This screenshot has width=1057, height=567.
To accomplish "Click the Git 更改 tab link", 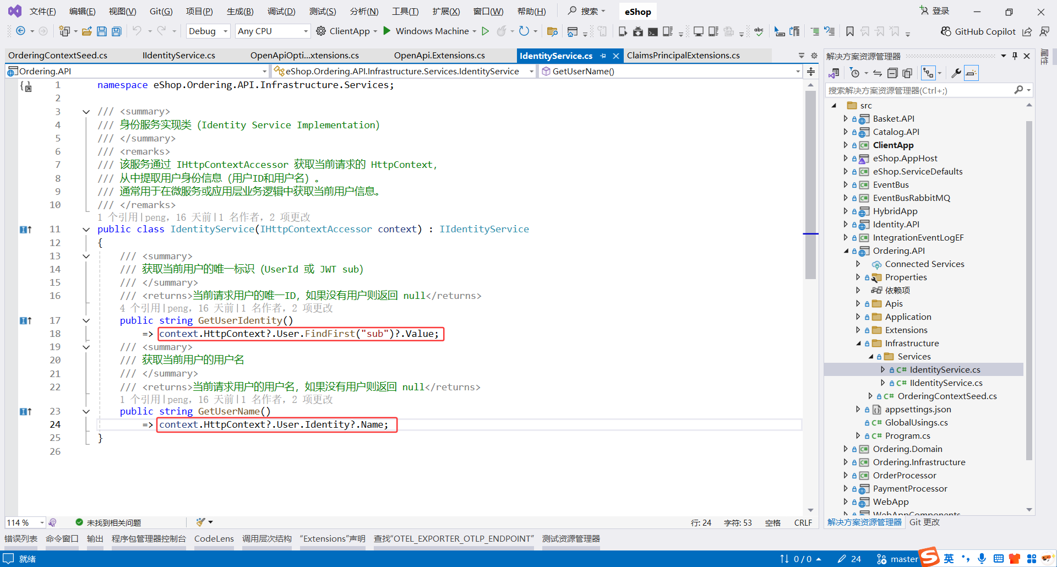I will point(924,522).
